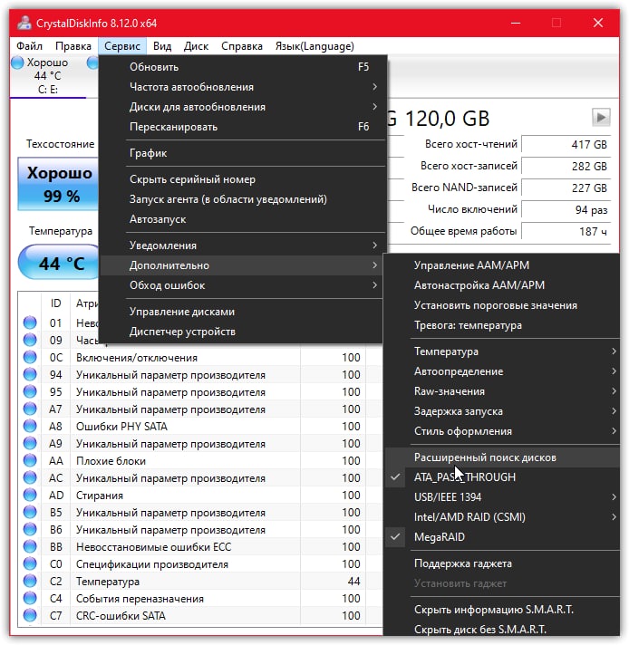Click status orb for Ошибки PHY SATA row
This screenshot has height=645, width=629.
(x=30, y=426)
